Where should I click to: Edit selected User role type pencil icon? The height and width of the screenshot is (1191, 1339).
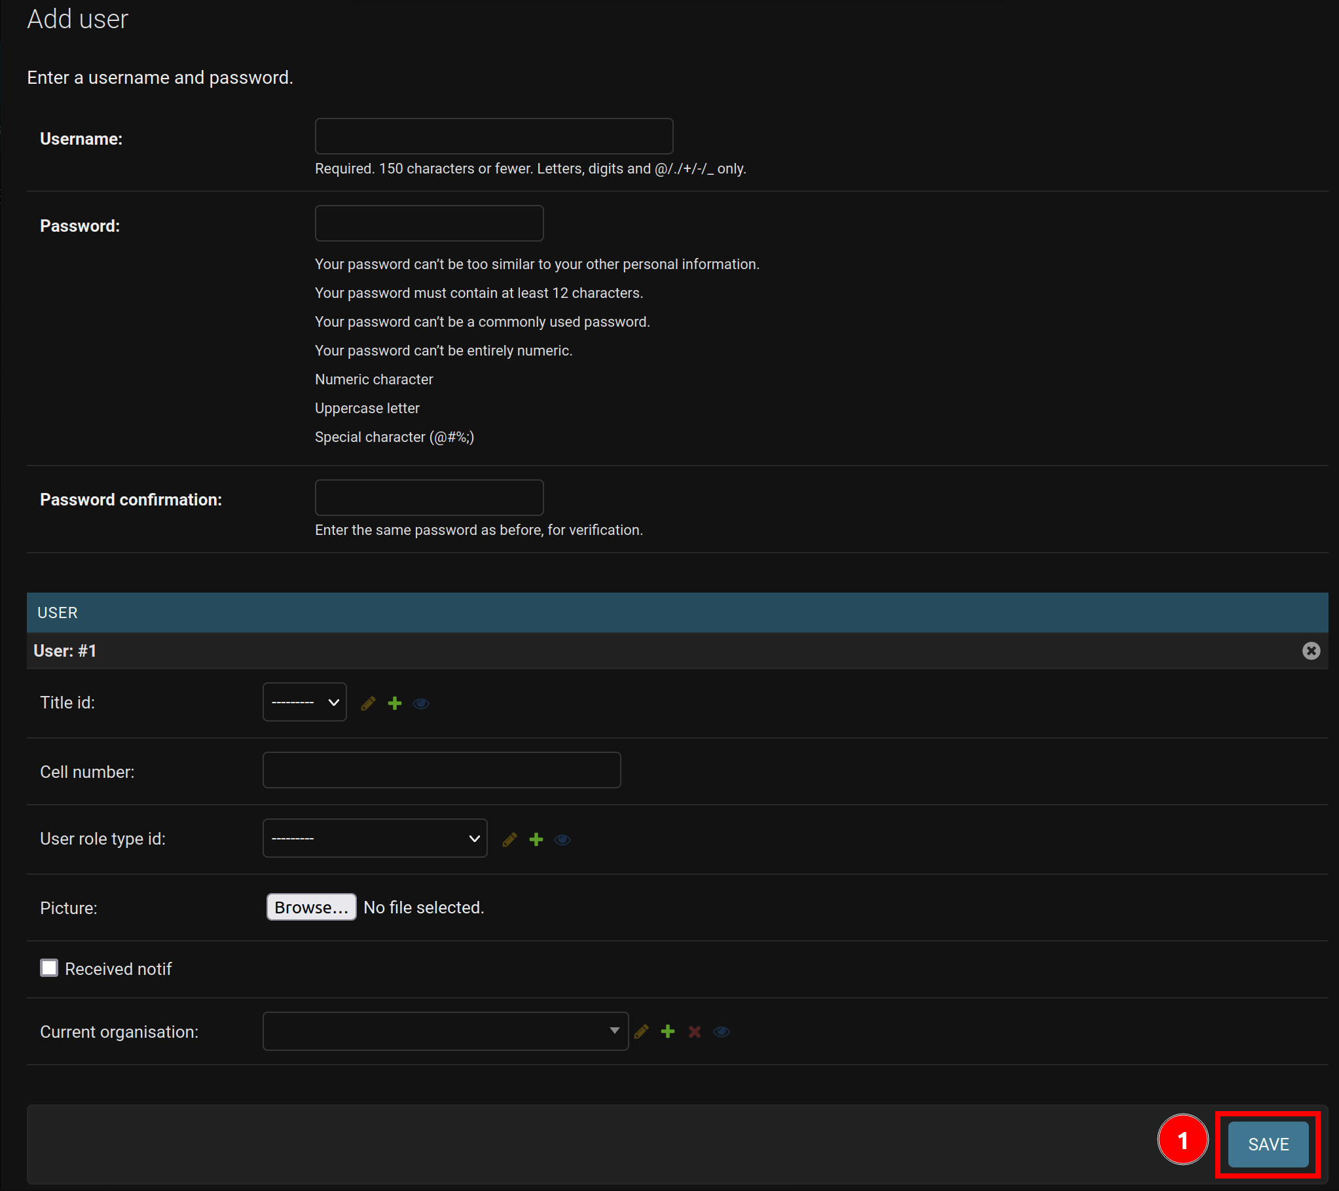[509, 839]
